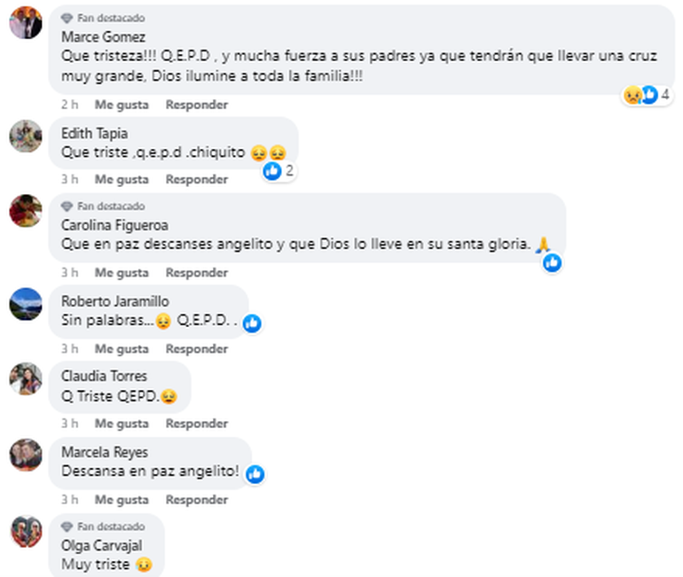
Task: Click Marce Gomez's profile picture
Action: click(25, 24)
